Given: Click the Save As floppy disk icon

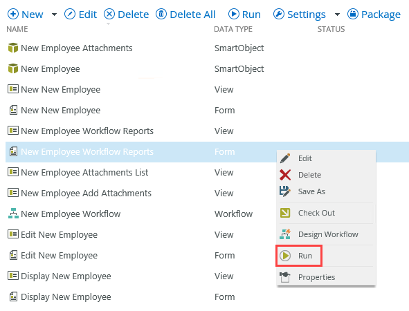Looking at the screenshot, I should pyautogui.click(x=285, y=191).
